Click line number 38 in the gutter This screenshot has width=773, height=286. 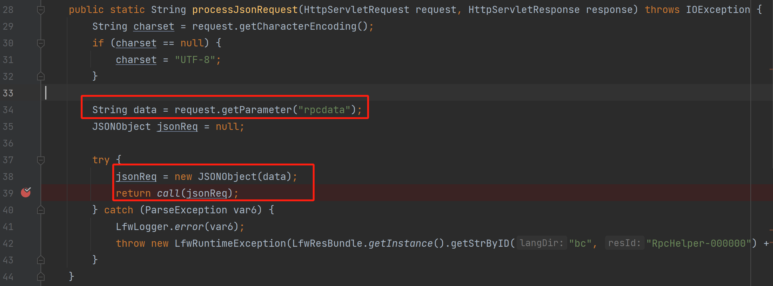8,177
